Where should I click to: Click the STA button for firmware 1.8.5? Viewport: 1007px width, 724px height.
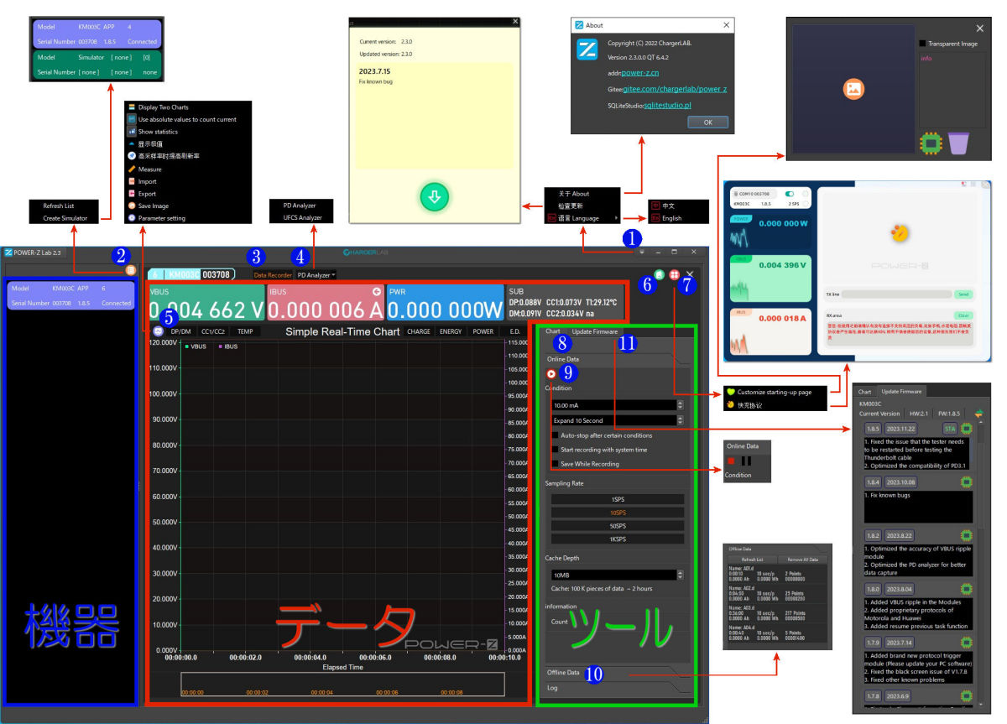point(950,428)
